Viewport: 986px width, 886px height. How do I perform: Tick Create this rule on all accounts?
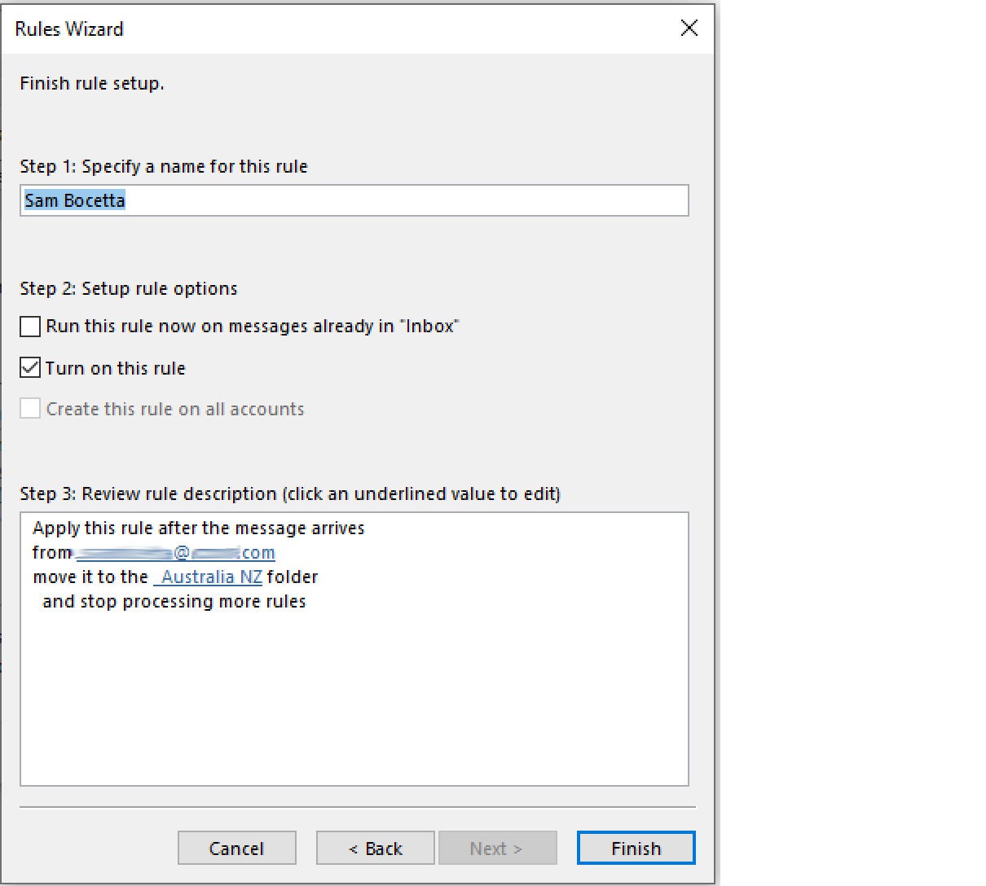tap(30, 409)
